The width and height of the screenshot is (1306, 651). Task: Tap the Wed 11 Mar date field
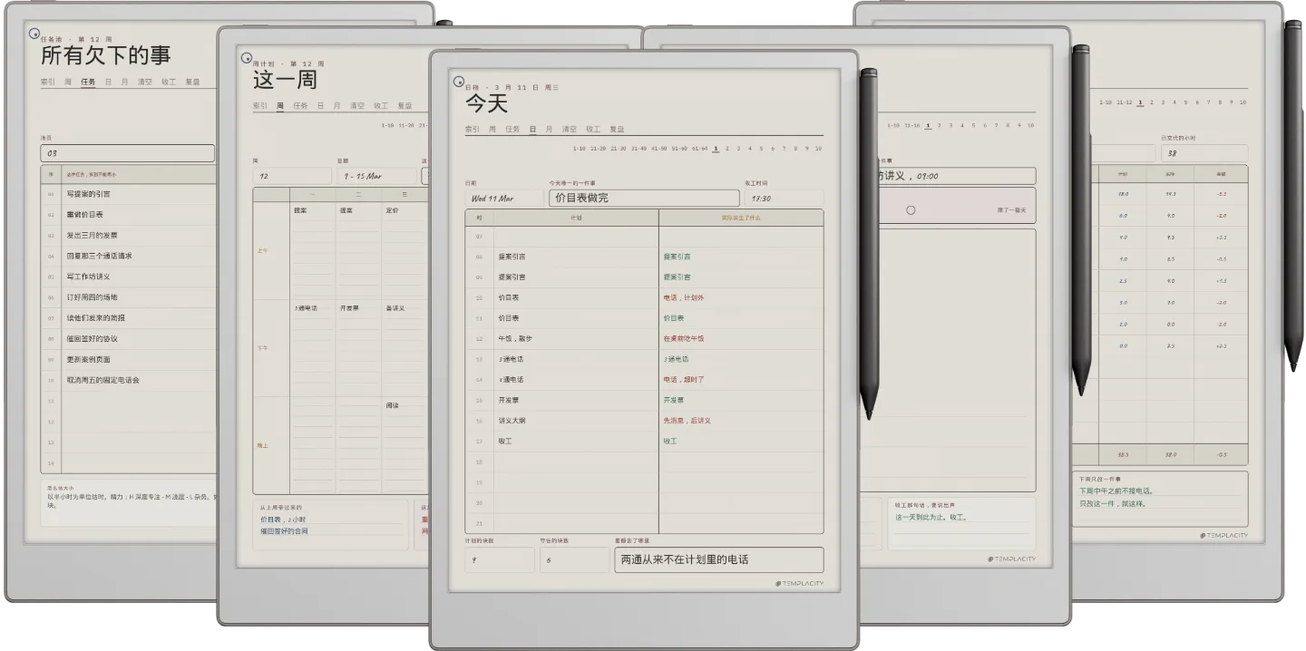coord(503,198)
